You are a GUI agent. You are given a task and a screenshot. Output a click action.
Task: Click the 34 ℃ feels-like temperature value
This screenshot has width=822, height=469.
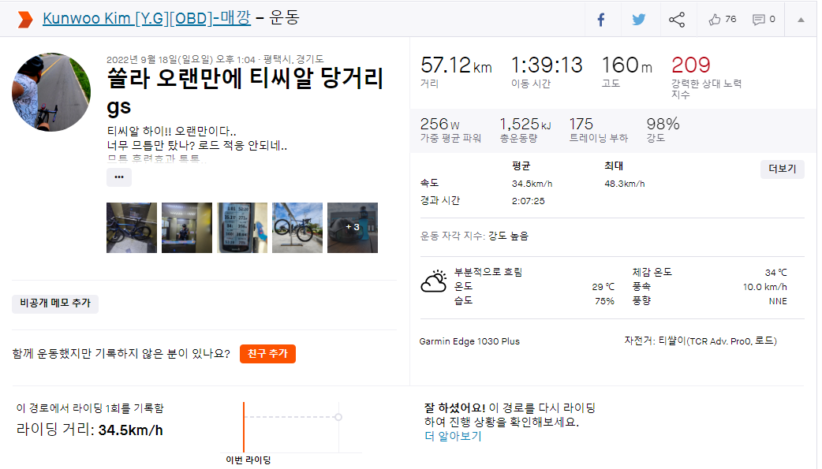click(776, 273)
